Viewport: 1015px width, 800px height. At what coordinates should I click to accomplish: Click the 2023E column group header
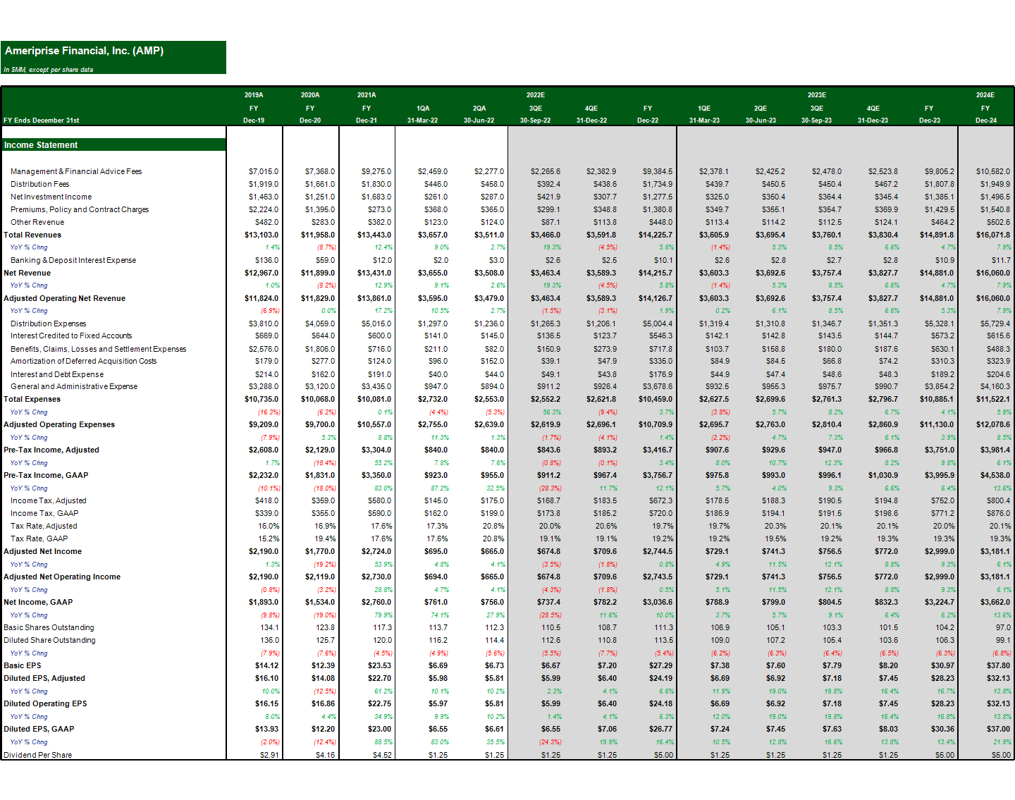pos(816,94)
